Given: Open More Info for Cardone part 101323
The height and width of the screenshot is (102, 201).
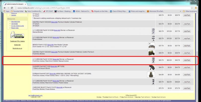Looking at the screenshot, I should 56,37.
